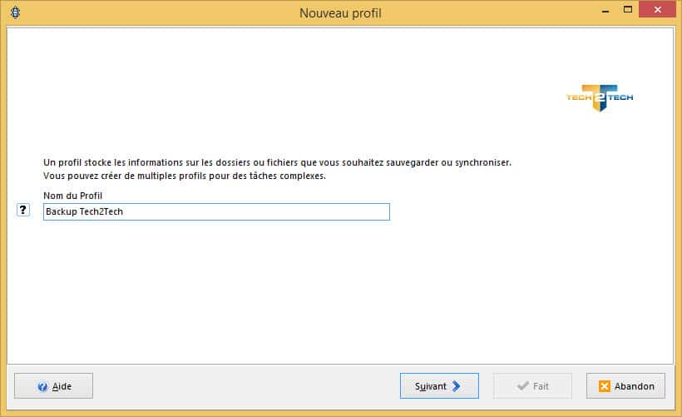Viewport: 682px width, 417px height.
Task: Click the blue help icon on the Aide button
Action: point(42,386)
